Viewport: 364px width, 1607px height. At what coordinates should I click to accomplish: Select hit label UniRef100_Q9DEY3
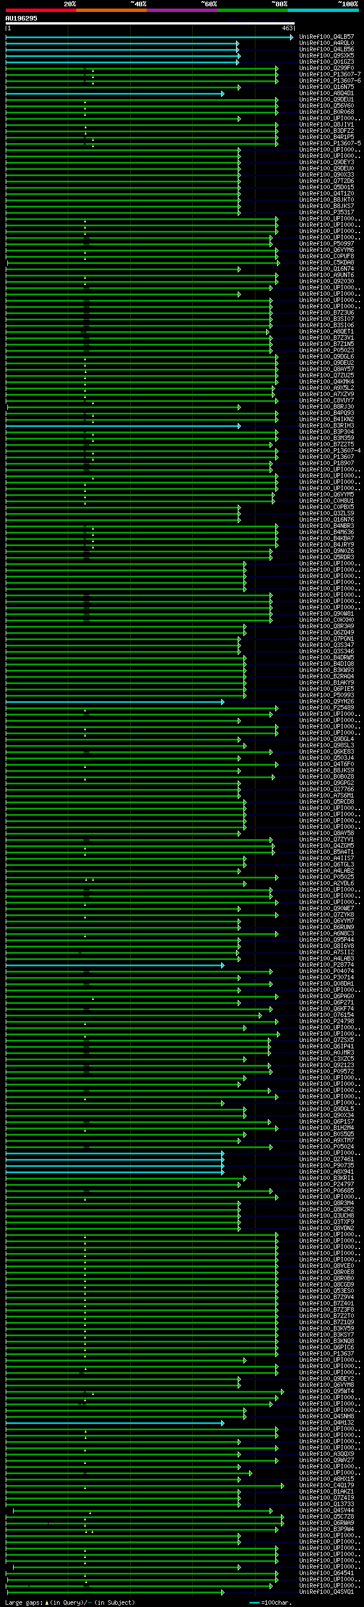pos(326,162)
